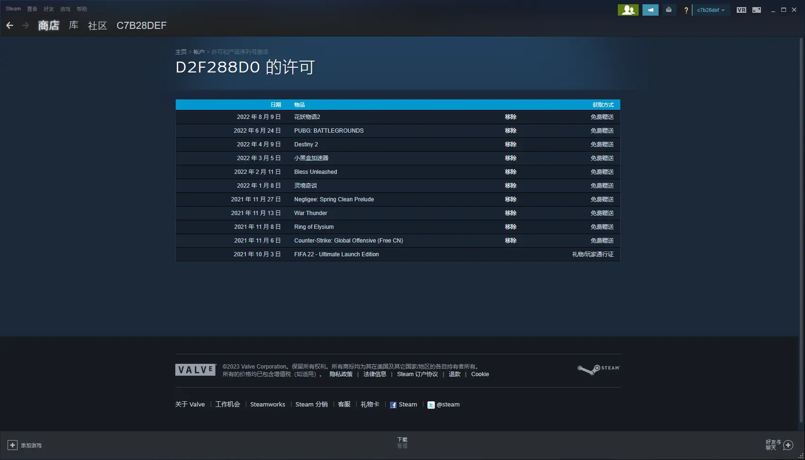This screenshot has height=460, width=805.
Task: Open the 工作机会 link
Action: click(x=228, y=405)
